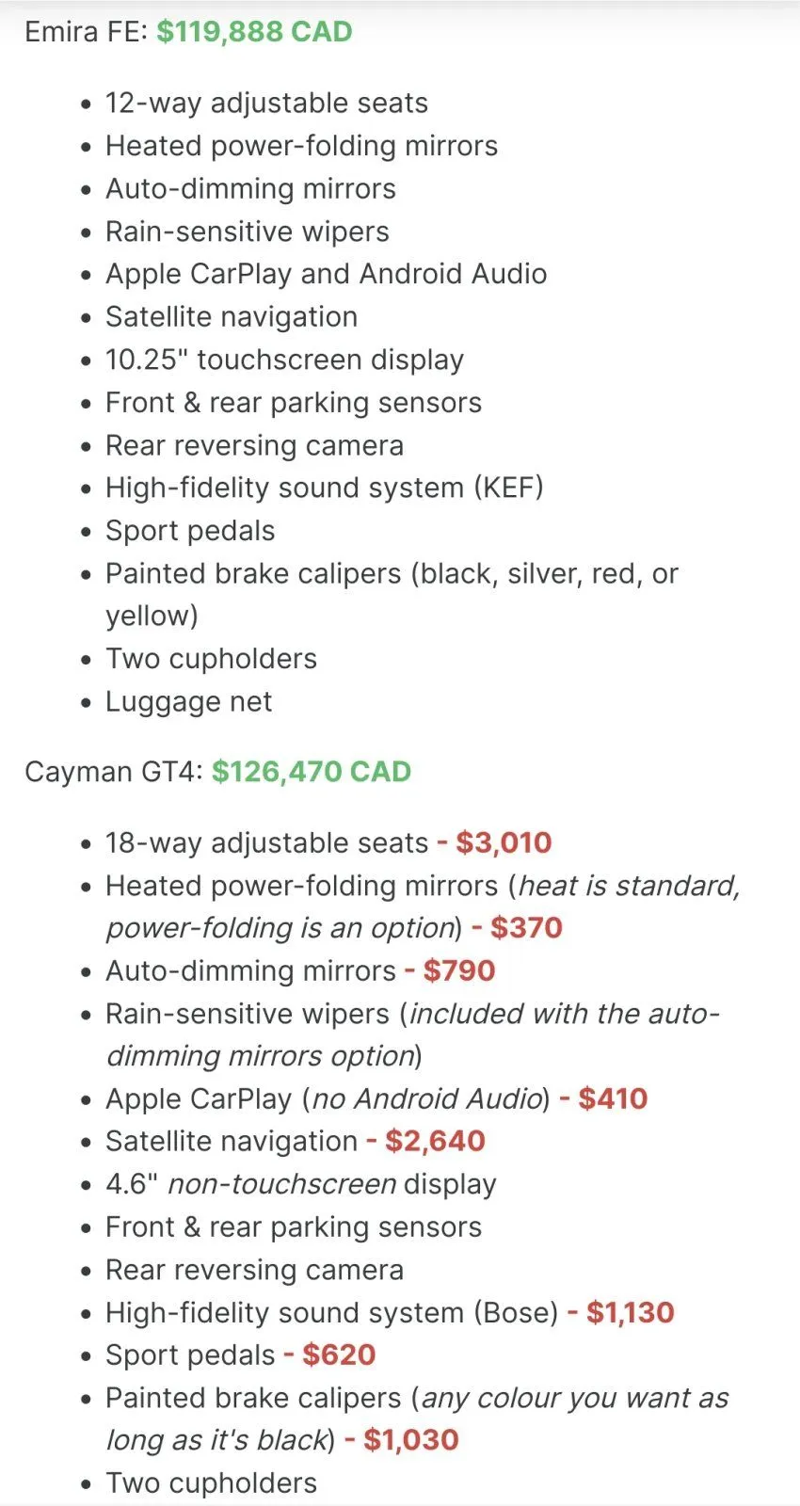Click the "no Android Audio" italic note

pos(426,1098)
